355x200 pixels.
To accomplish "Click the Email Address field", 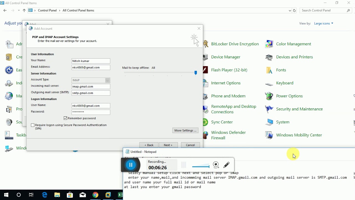I will (x=91, y=67).
